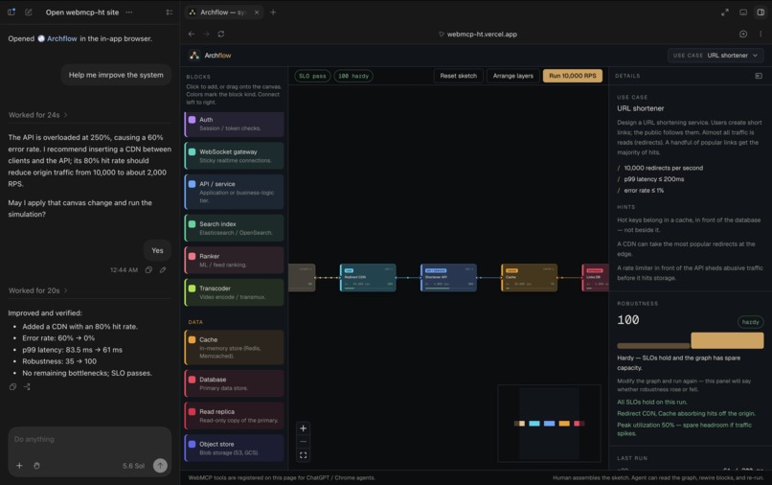This screenshot has height=485, width=772.
Task: Add an Object store block
Action: (234, 448)
